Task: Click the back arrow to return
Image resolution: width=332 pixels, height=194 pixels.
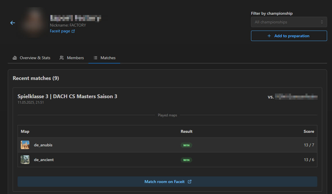Action: tap(12, 23)
